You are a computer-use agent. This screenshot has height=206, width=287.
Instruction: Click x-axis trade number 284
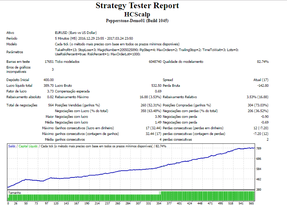coord(128,204)
